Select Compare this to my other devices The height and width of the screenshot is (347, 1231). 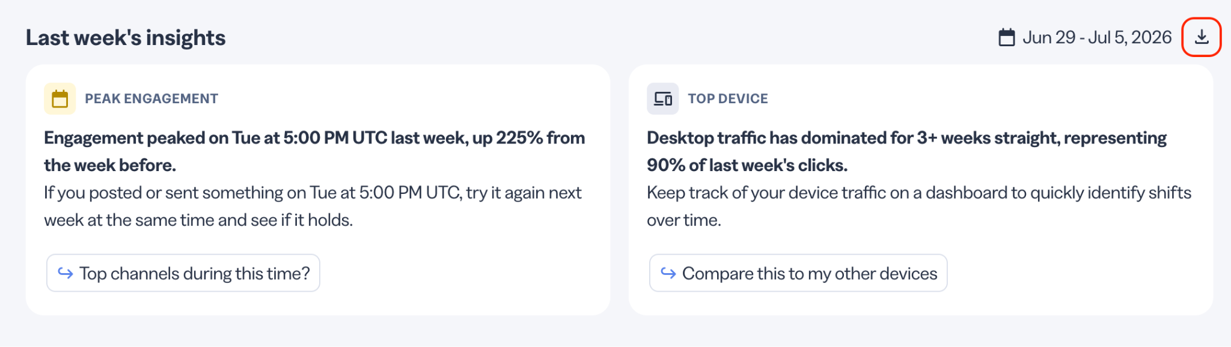(x=798, y=273)
